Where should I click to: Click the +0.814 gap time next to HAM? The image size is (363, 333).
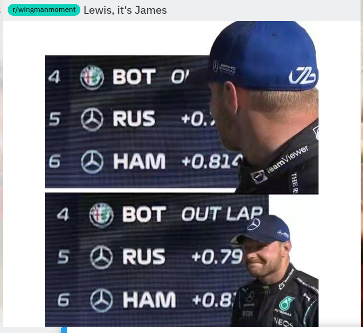point(212,161)
